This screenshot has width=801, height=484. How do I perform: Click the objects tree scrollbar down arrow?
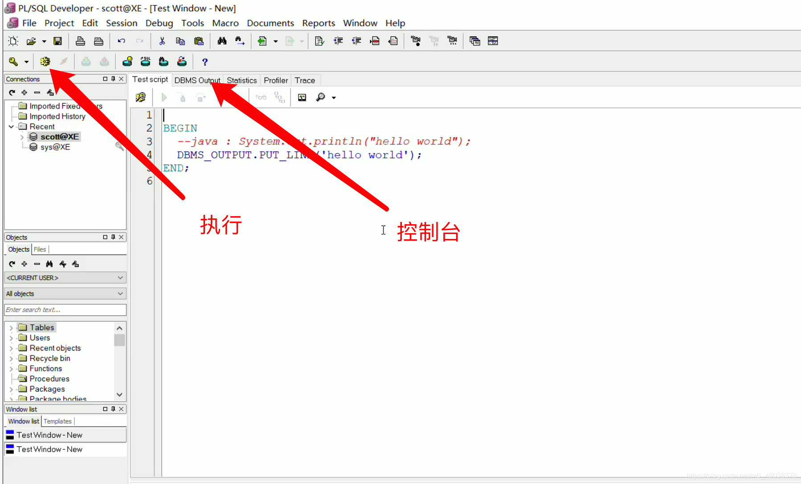point(119,395)
